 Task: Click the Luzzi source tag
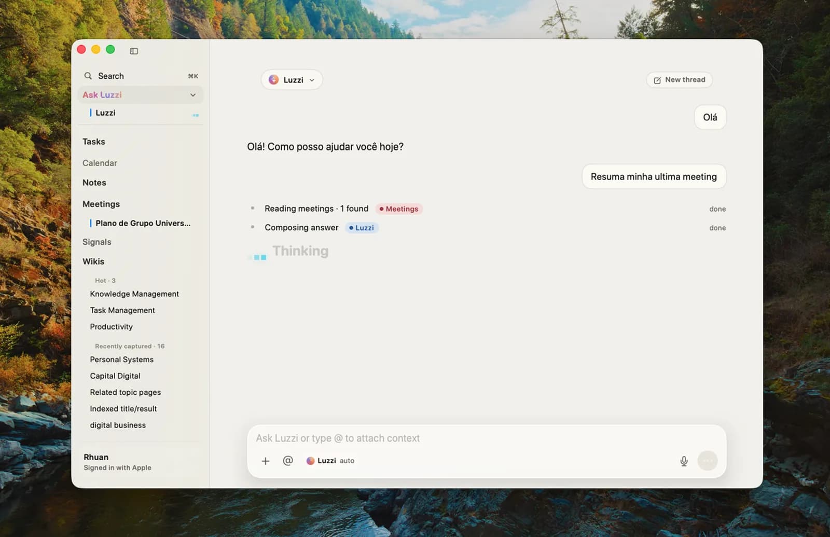(362, 228)
